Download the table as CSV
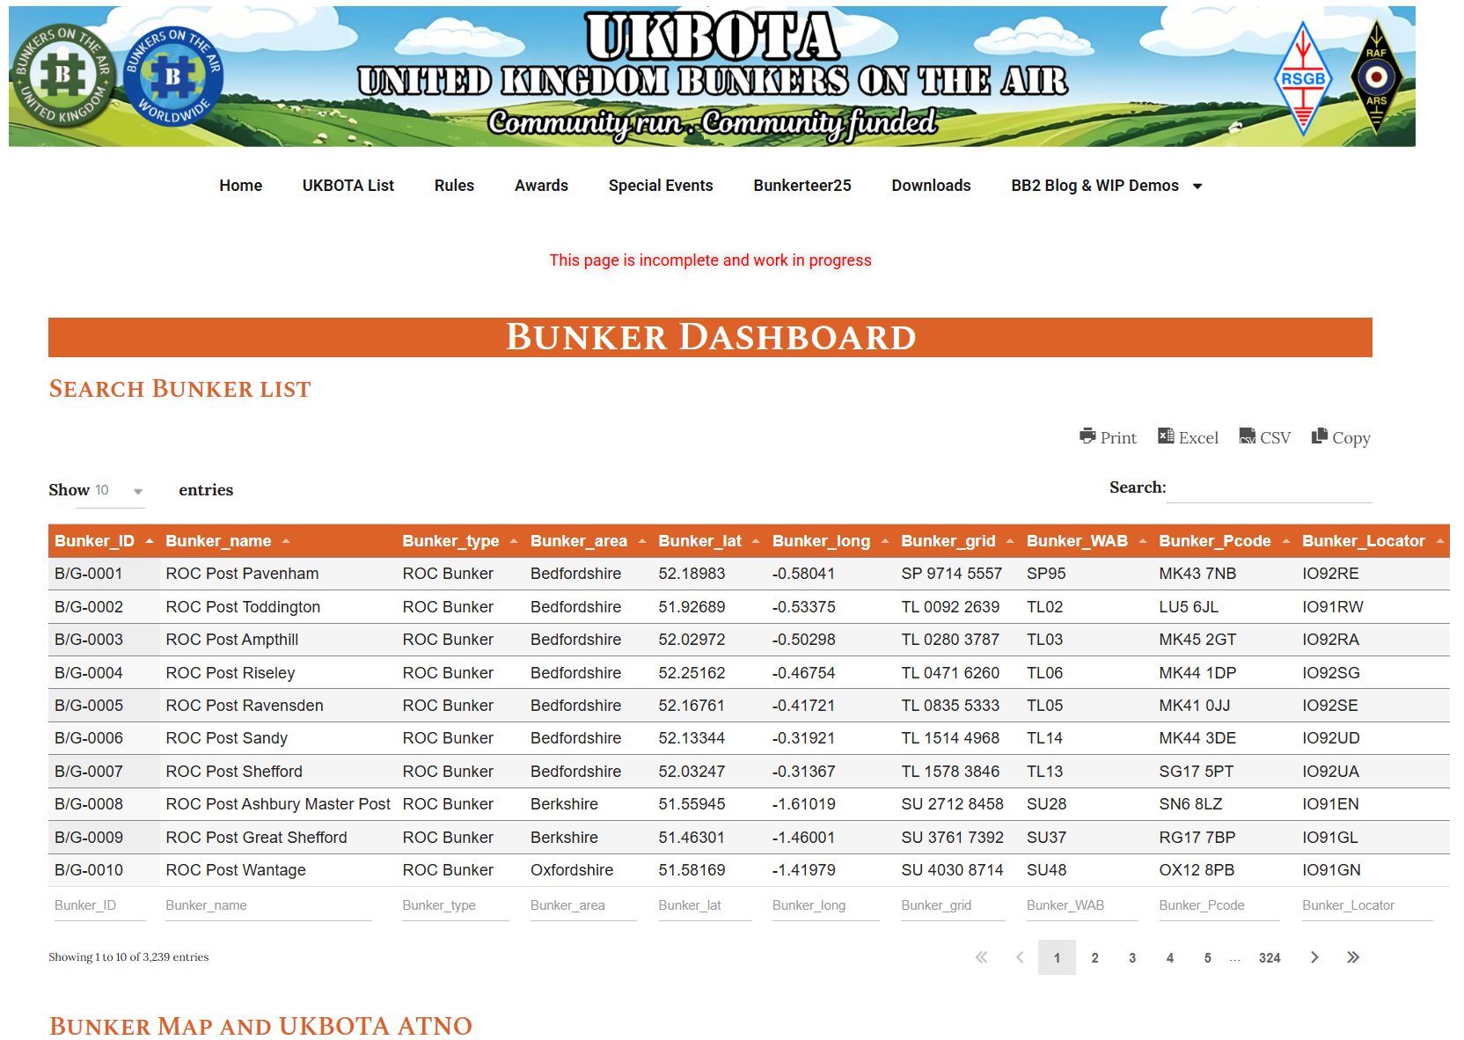 [1264, 437]
